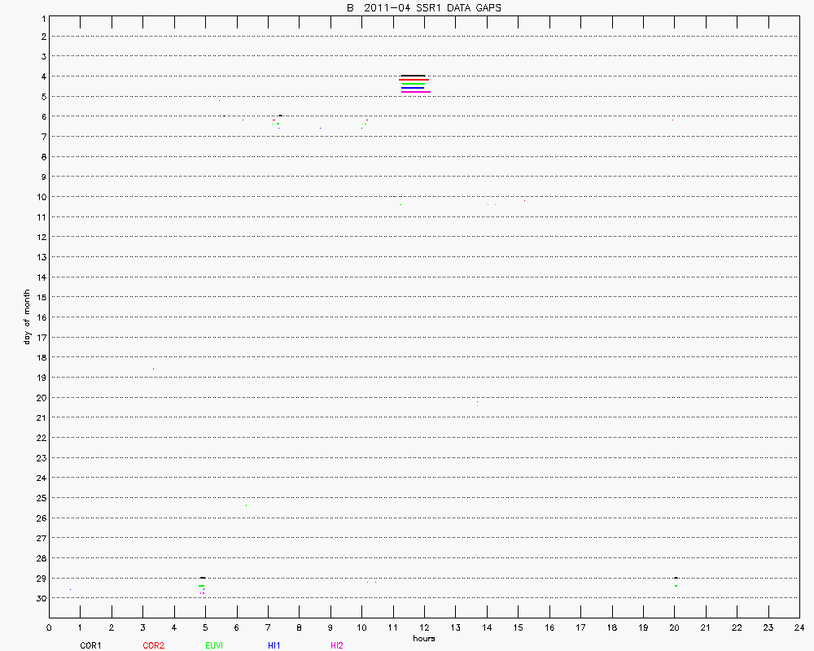Image resolution: width=814 pixels, height=651 pixels.
Task: Click the black COR1 gap bar on day 4
Action: tap(413, 76)
